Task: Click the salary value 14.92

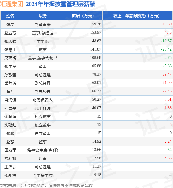Action: click(97, 141)
